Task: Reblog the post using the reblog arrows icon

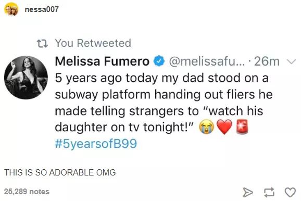Action: point(269,192)
